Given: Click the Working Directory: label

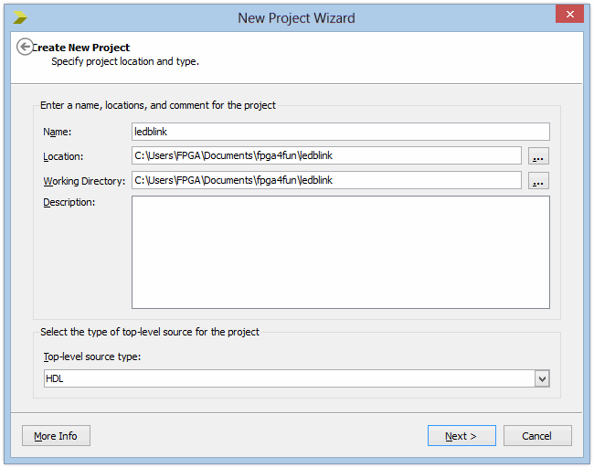Looking at the screenshot, I should coord(84,181).
